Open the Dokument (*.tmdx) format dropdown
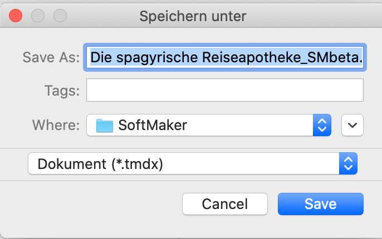The width and height of the screenshot is (382, 239). point(193,163)
